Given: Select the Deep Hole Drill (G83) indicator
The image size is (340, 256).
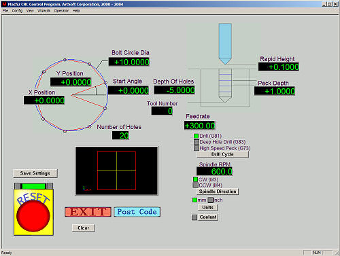Looking at the screenshot, I should (197, 142).
